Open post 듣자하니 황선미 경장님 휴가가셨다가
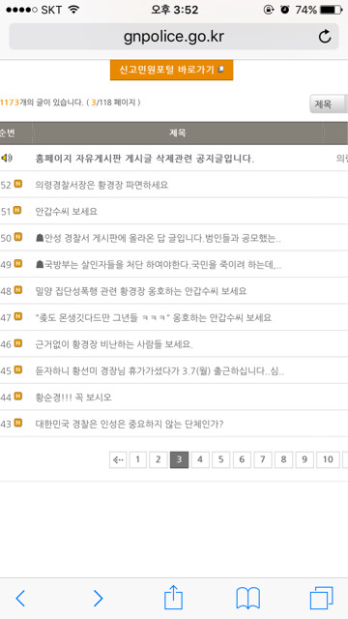 pos(159,371)
